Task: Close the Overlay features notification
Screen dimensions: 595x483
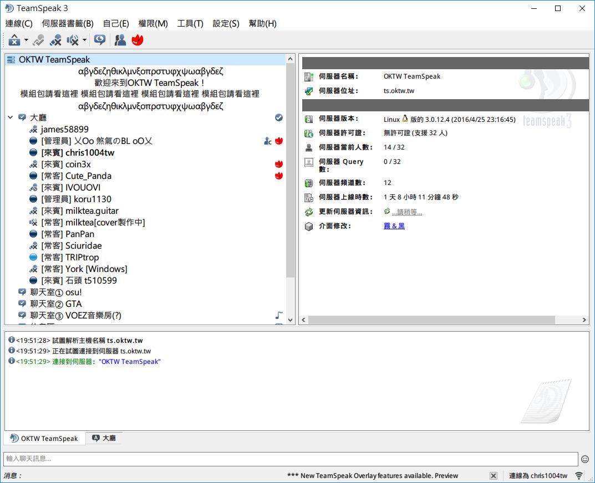Action: (x=494, y=476)
